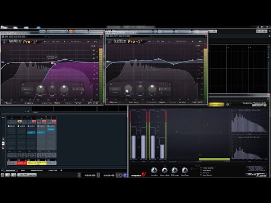Screen dimensions: 271x203
Task: Open Help menu in left Pro-Q 2
Action: point(95,42)
